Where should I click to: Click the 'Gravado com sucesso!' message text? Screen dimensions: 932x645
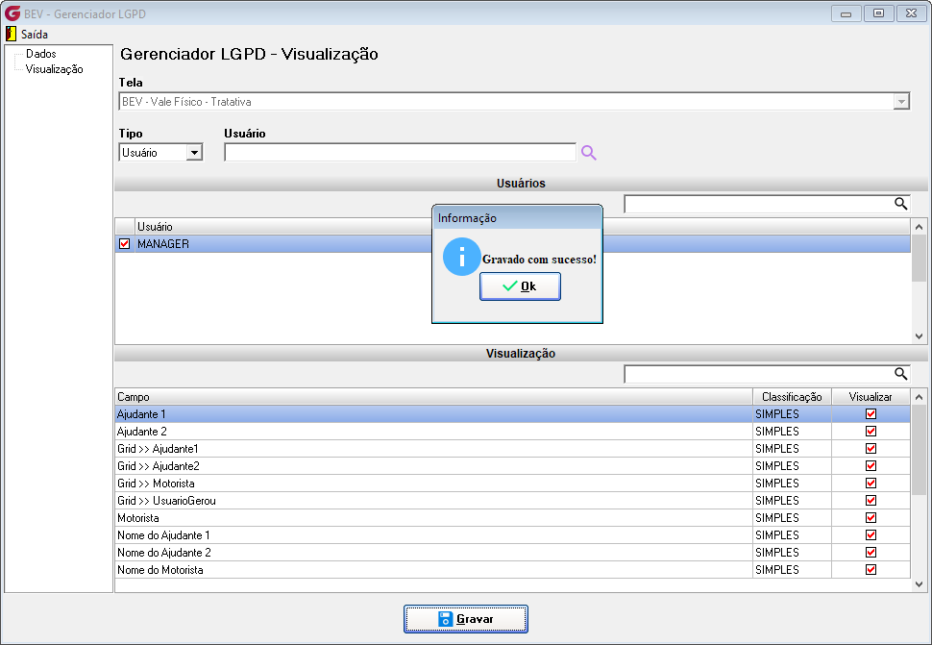[539, 260]
